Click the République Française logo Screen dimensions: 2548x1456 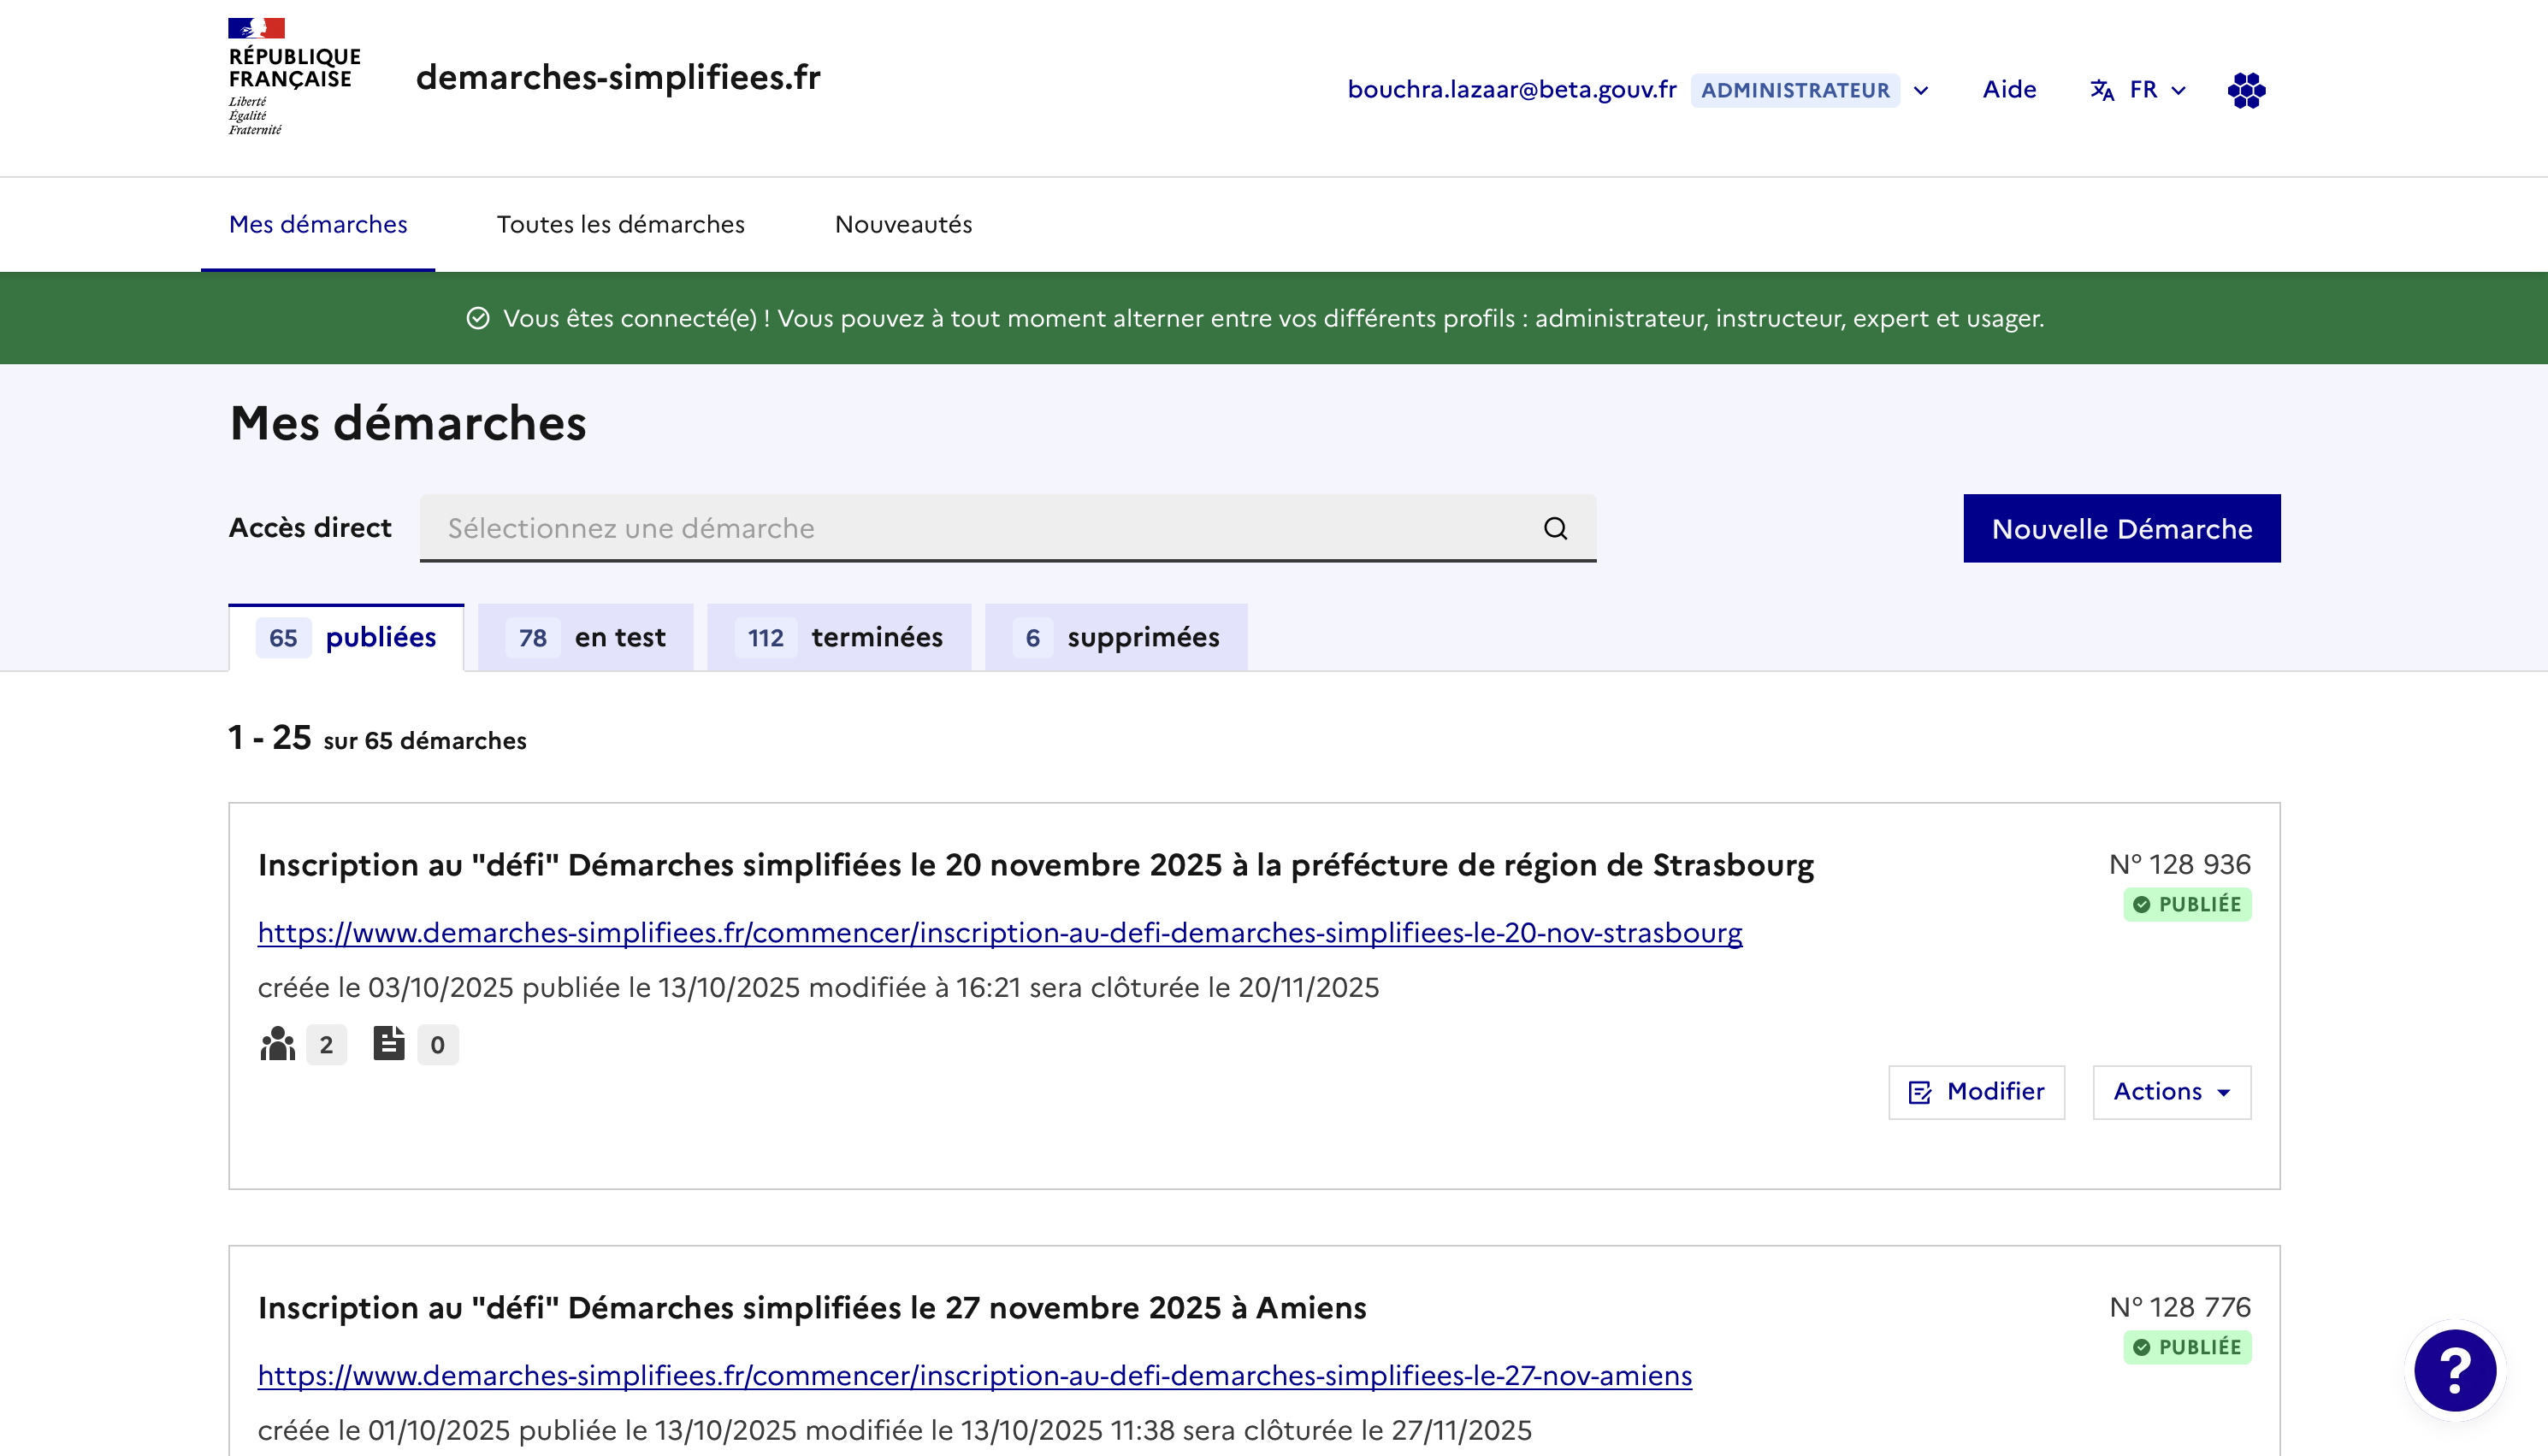click(x=293, y=76)
